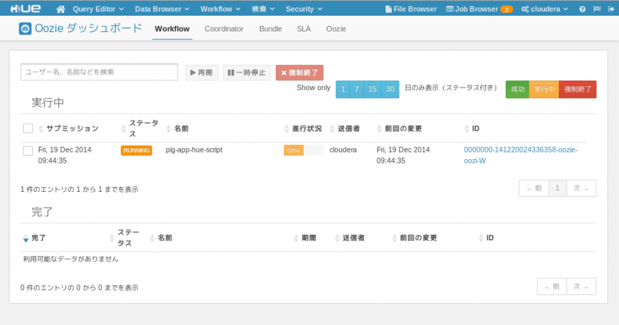The image size is (619, 325).
Task: Sort running table by 前回の変更 icon
Action: tap(380, 128)
